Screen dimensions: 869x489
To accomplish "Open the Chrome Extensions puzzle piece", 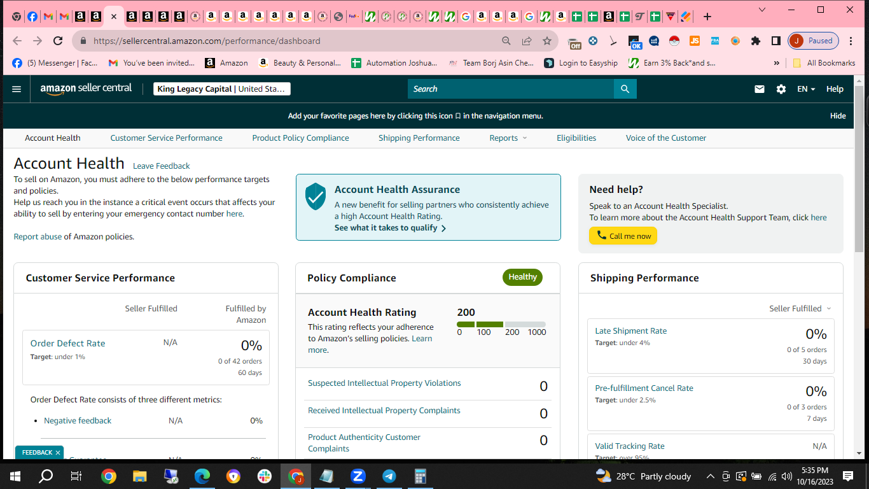I will click(x=756, y=41).
